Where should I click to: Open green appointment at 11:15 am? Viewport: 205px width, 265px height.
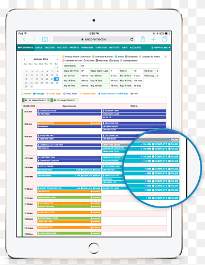coord(69,197)
